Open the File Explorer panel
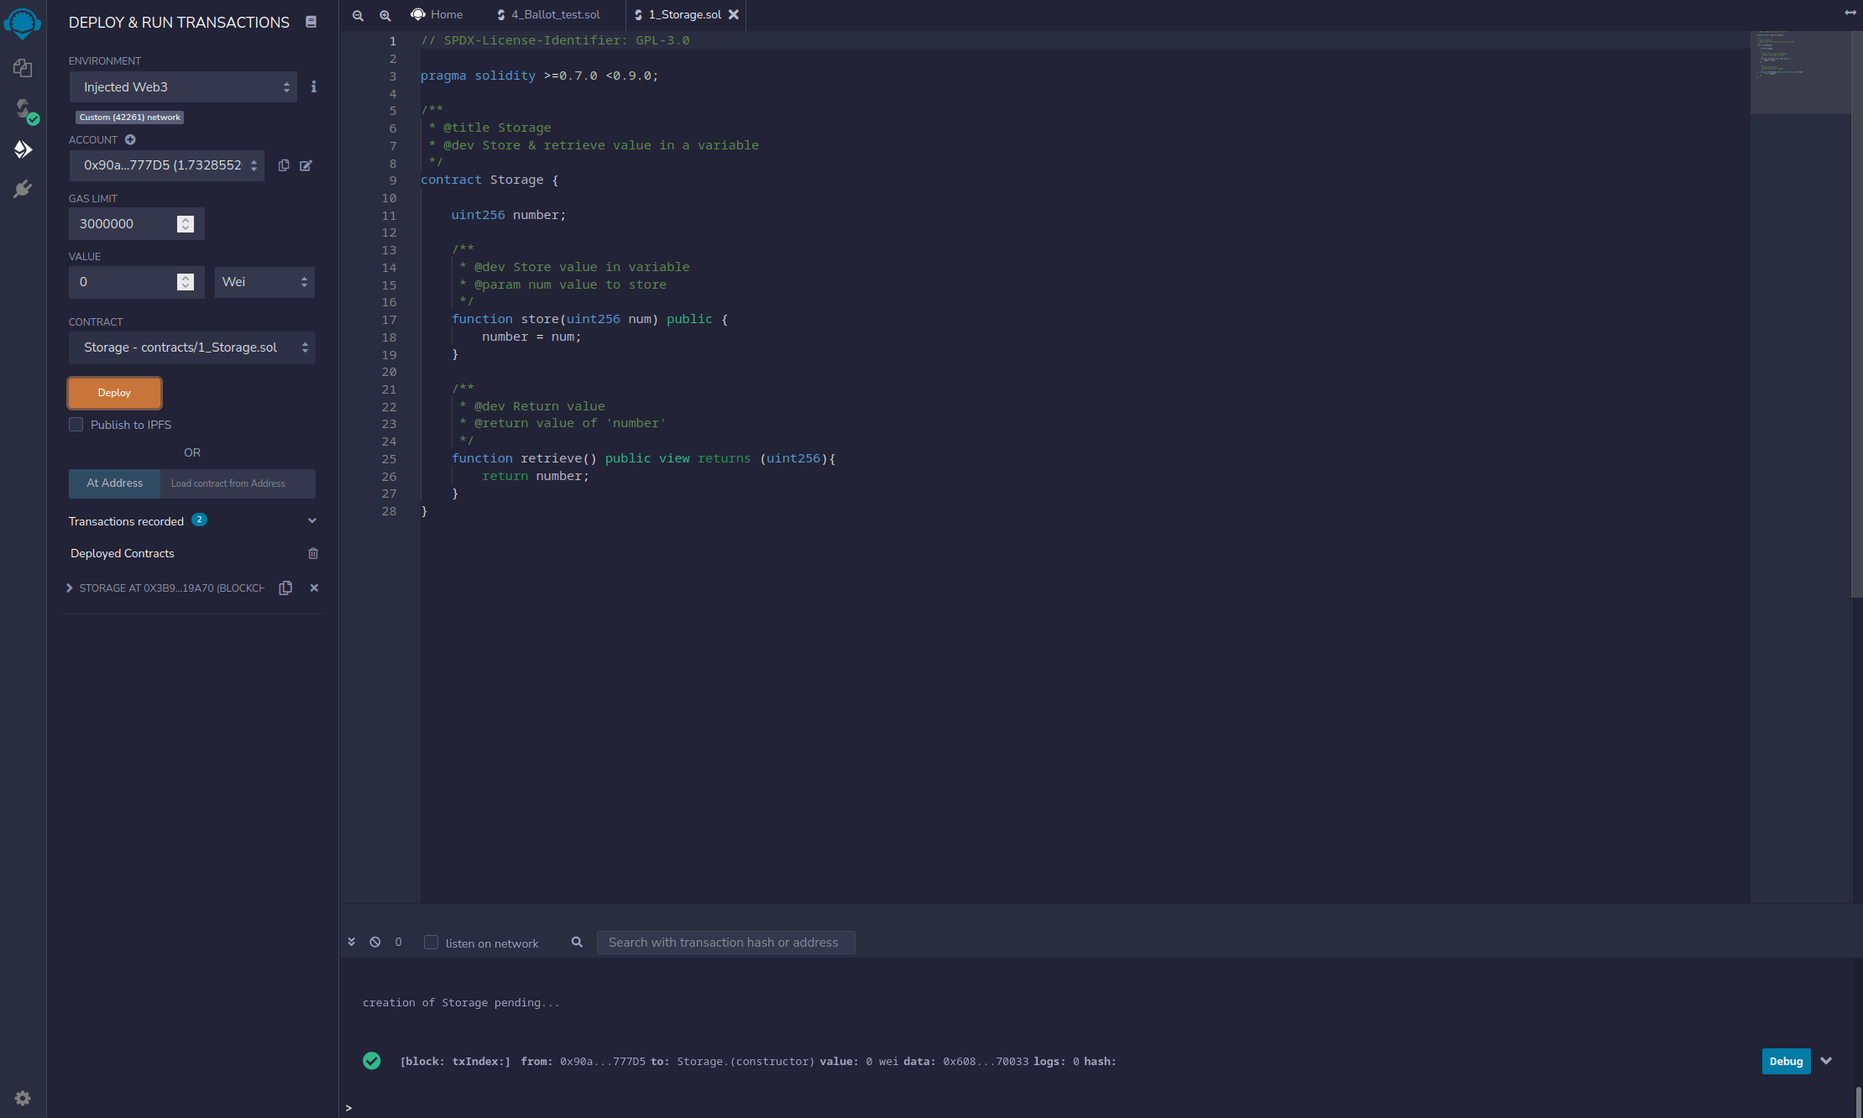Viewport: 1863px width, 1118px height. click(x=23, y=68)
